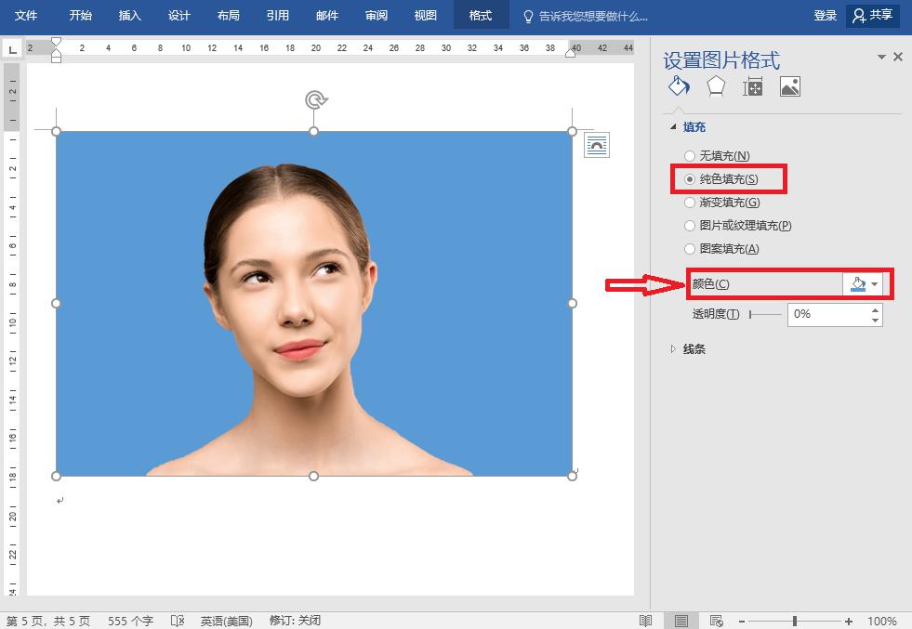
Task: Click the Layout Options icon beside the image
Action: pos(597,145)
